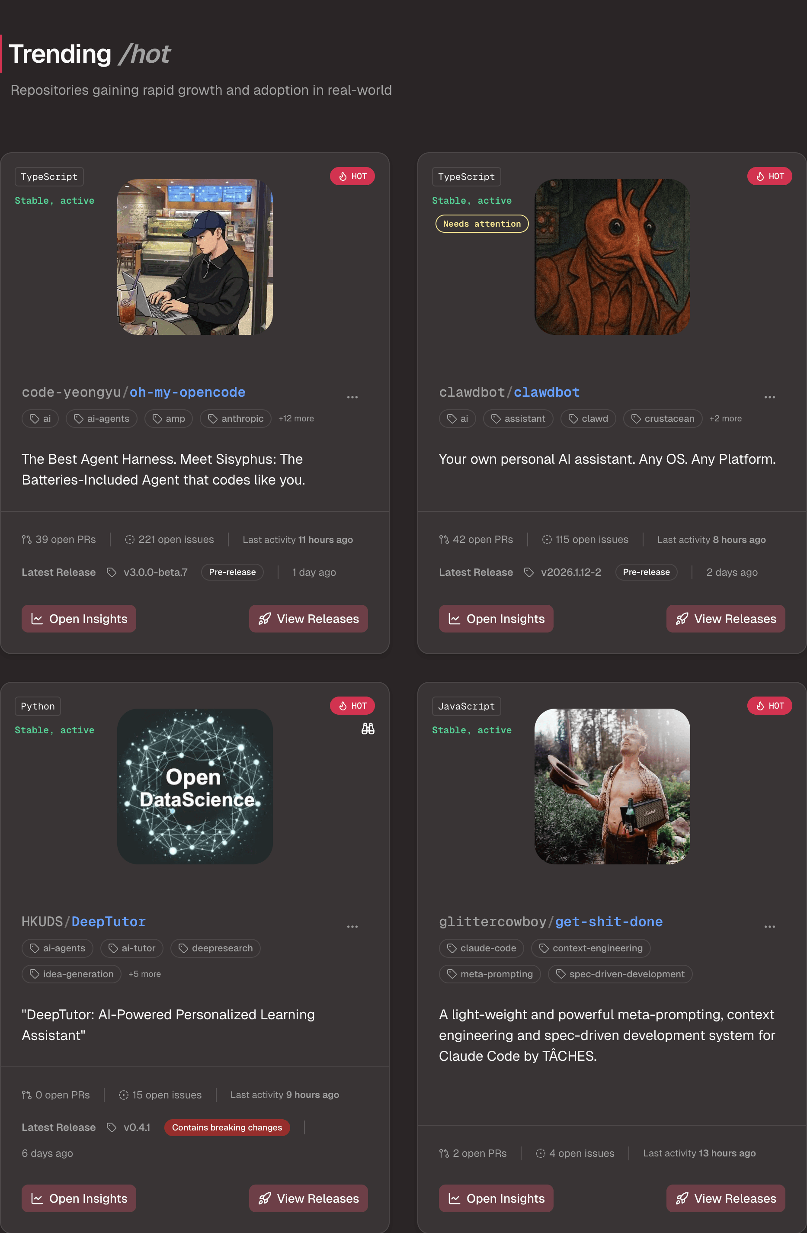Click the v2026.1.12-2 release tag icon
The image size is (807, 1233).
[528, 572]
